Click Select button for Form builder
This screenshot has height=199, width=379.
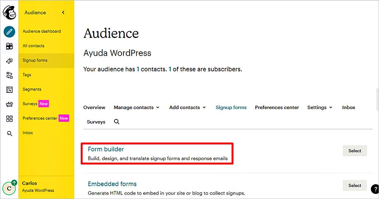point(355,151)
